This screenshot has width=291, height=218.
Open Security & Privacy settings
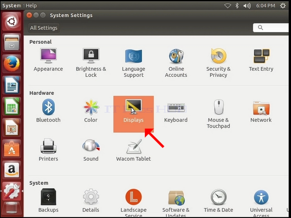(x=219, y=63)
